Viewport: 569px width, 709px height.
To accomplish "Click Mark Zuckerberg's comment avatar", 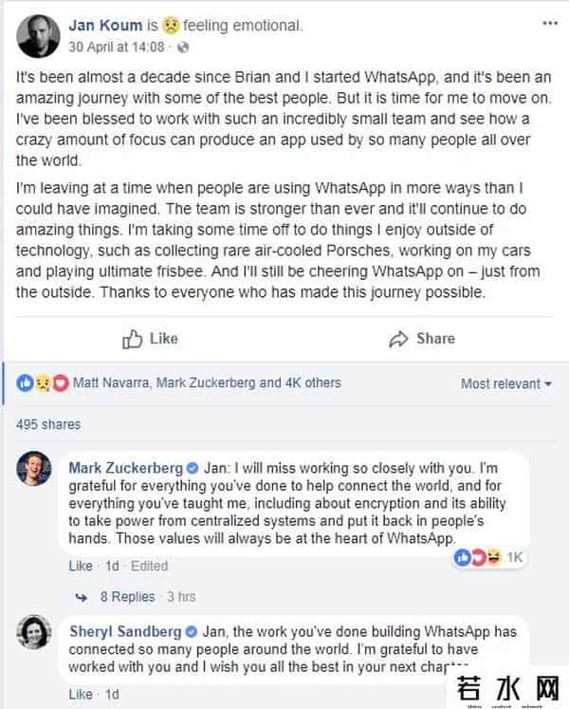I will click(x=35, y=469).
